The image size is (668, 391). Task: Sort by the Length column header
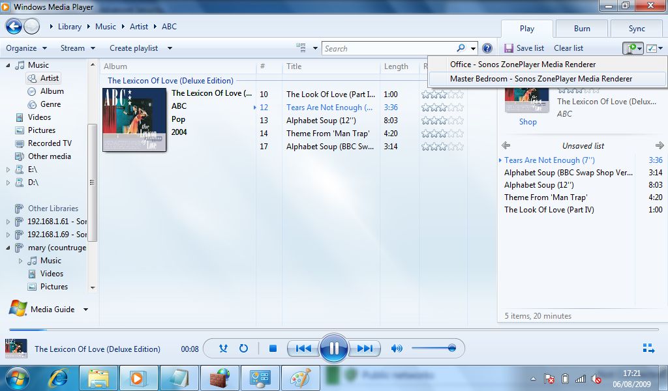point(396,66)
